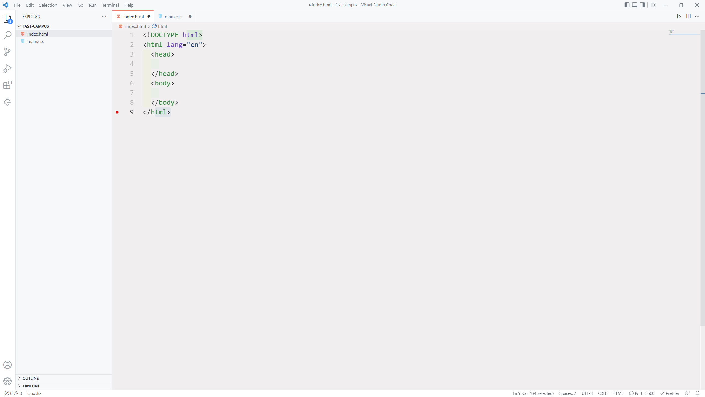Click the editor vertical scrollbar
705x397 pixels.
click(x=703, y=178)
